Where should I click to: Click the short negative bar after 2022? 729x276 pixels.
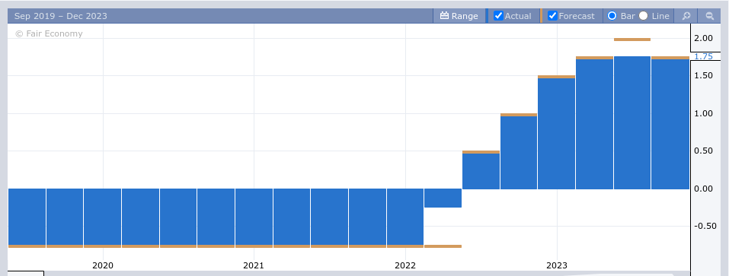click(x=443, y=198)
